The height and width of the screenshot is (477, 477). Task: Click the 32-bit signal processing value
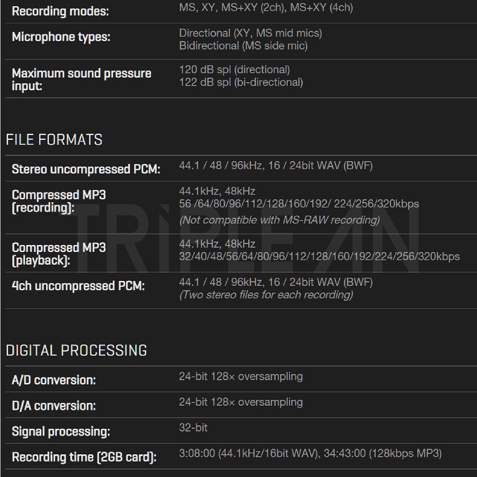[193, 428]
